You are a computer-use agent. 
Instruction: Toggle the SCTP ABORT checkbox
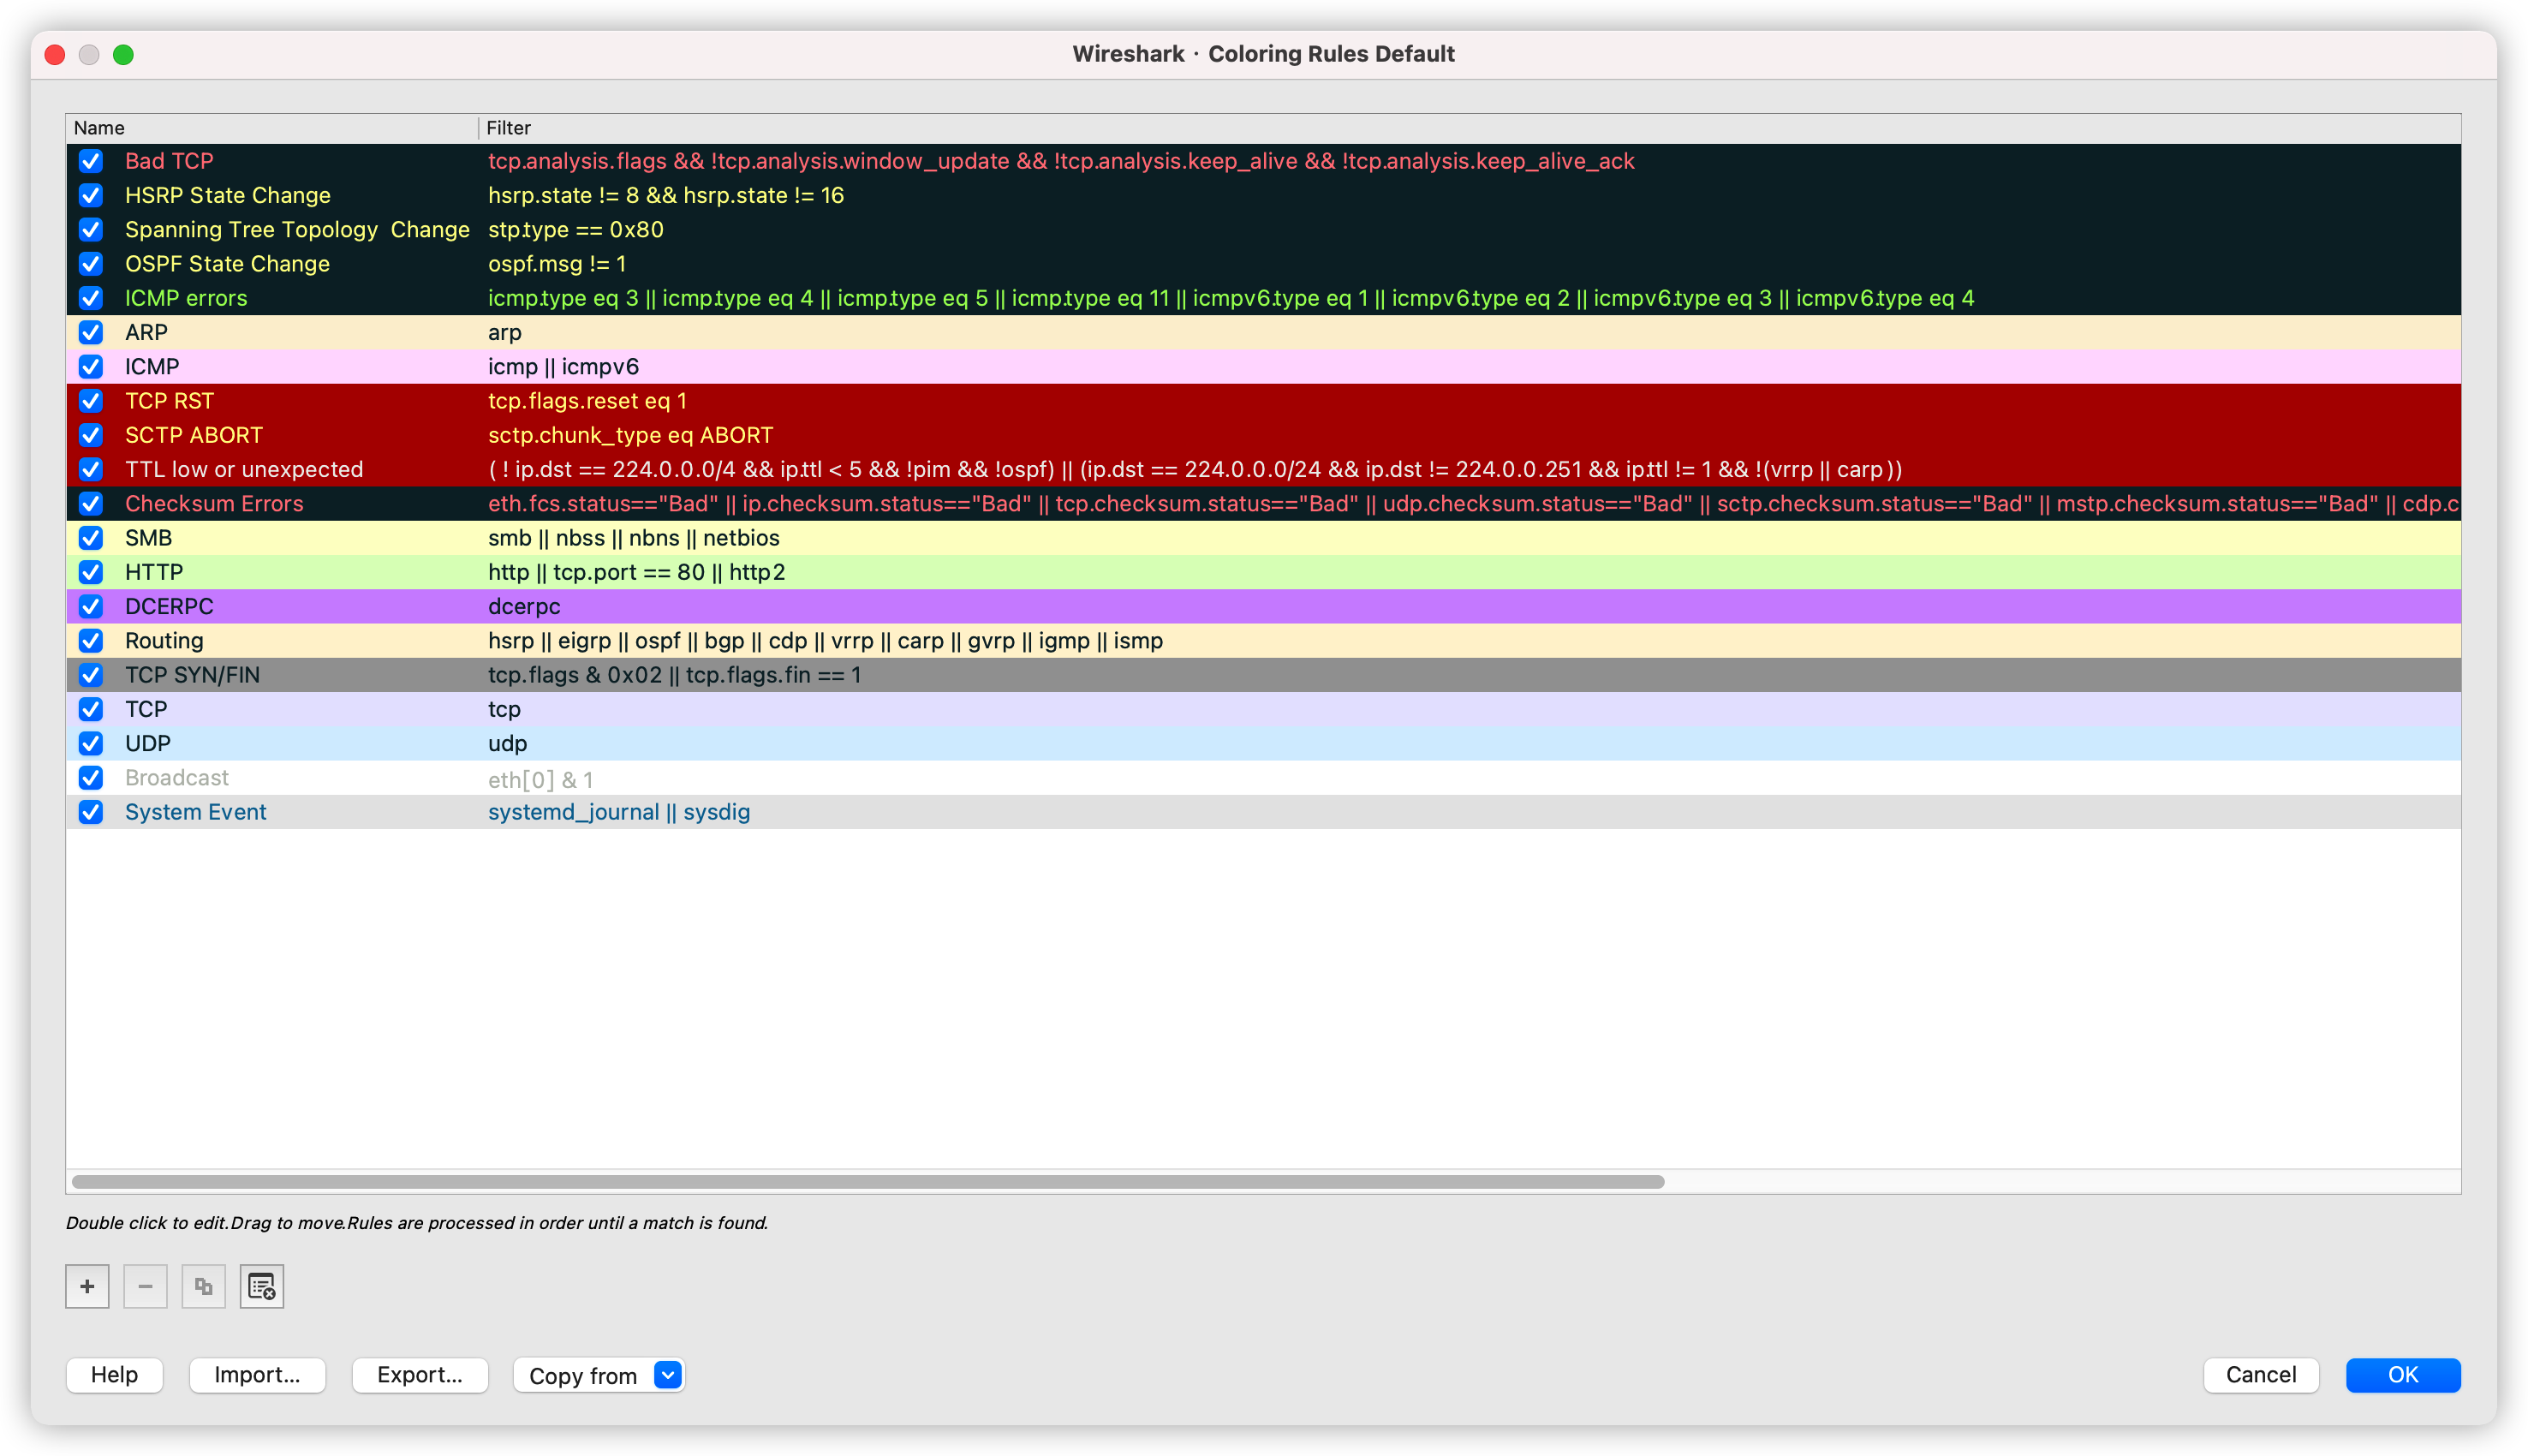pos(91,435)
